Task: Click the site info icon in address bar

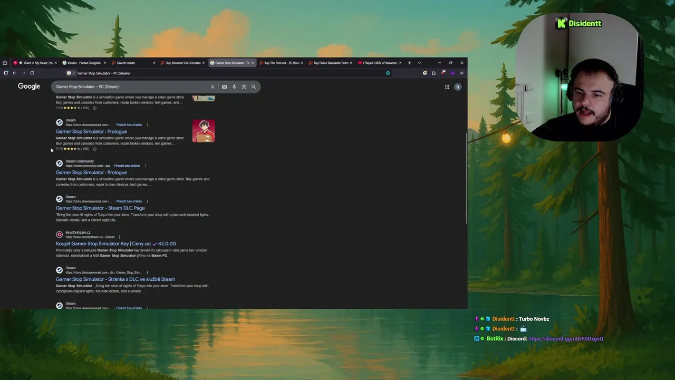Action: click(69, 73)
